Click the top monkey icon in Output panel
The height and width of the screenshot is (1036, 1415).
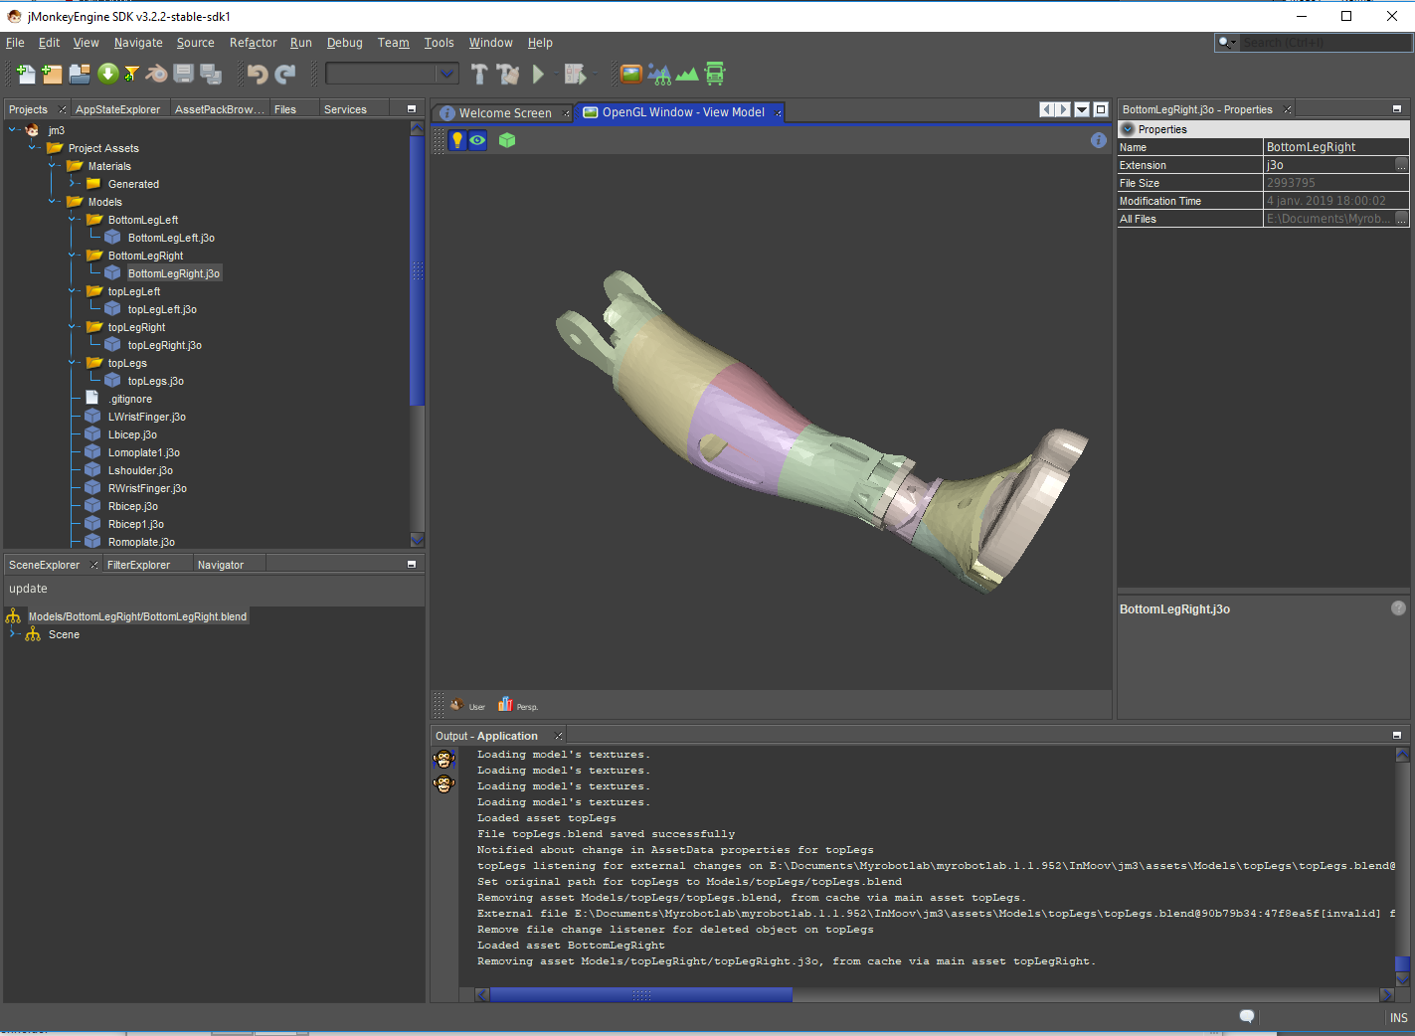pyautogui.click(x=444, y=761)
